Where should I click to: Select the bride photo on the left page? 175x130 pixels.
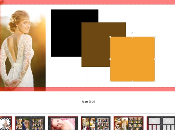coord(23,48)
